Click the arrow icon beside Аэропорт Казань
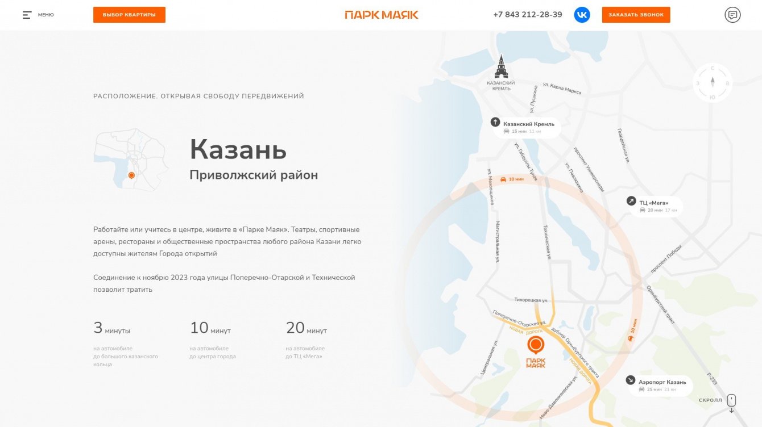The height and width of the screenshot is (427, 762). (630, 380)
